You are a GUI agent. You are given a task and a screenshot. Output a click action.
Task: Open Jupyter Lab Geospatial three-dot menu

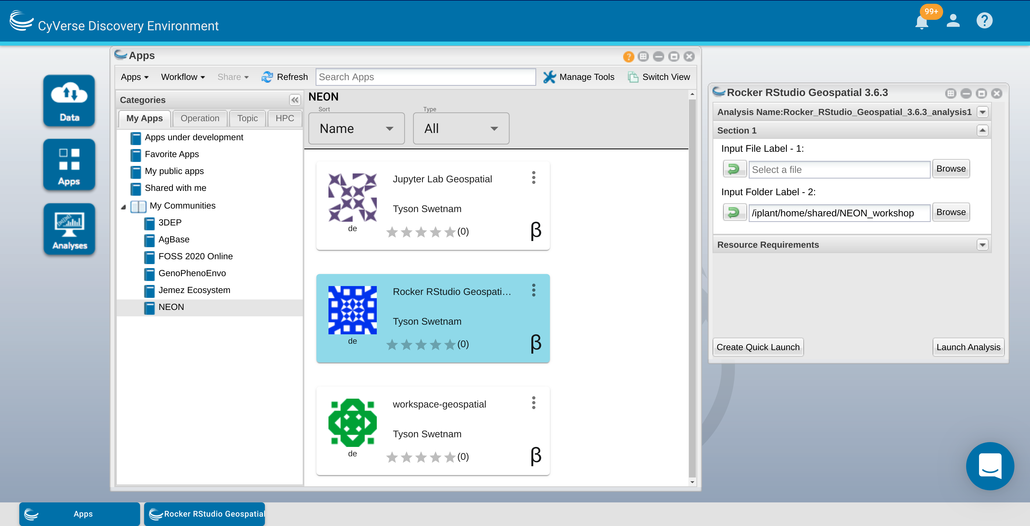[534, 178]
